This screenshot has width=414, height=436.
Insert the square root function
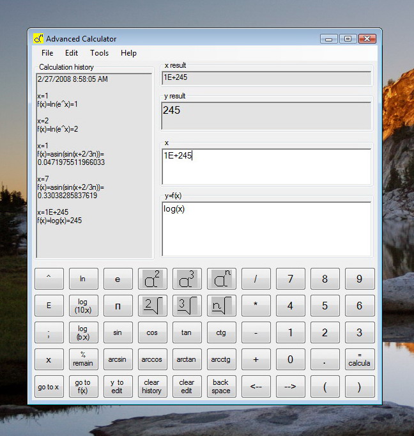(152, 306)
